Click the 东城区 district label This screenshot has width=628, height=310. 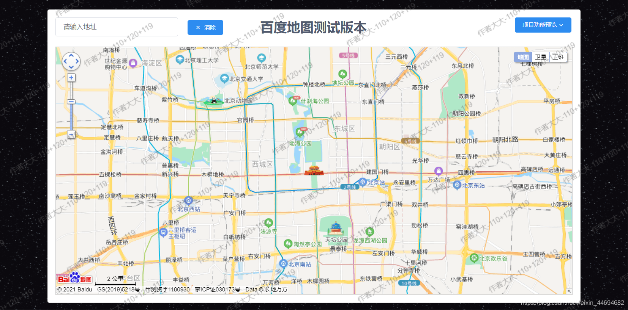[x=344, y=129]
